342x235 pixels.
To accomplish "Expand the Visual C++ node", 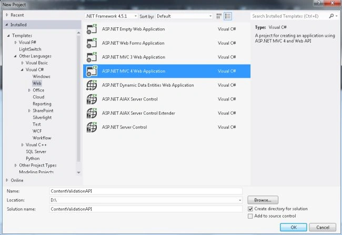I will [22, 145].
